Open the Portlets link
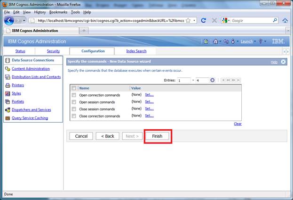293x200 pixels. [18, 101]
